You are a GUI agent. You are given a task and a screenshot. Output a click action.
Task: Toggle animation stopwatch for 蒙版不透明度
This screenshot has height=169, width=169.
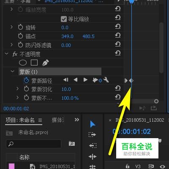pyautogui.click(x=26, y=98)
